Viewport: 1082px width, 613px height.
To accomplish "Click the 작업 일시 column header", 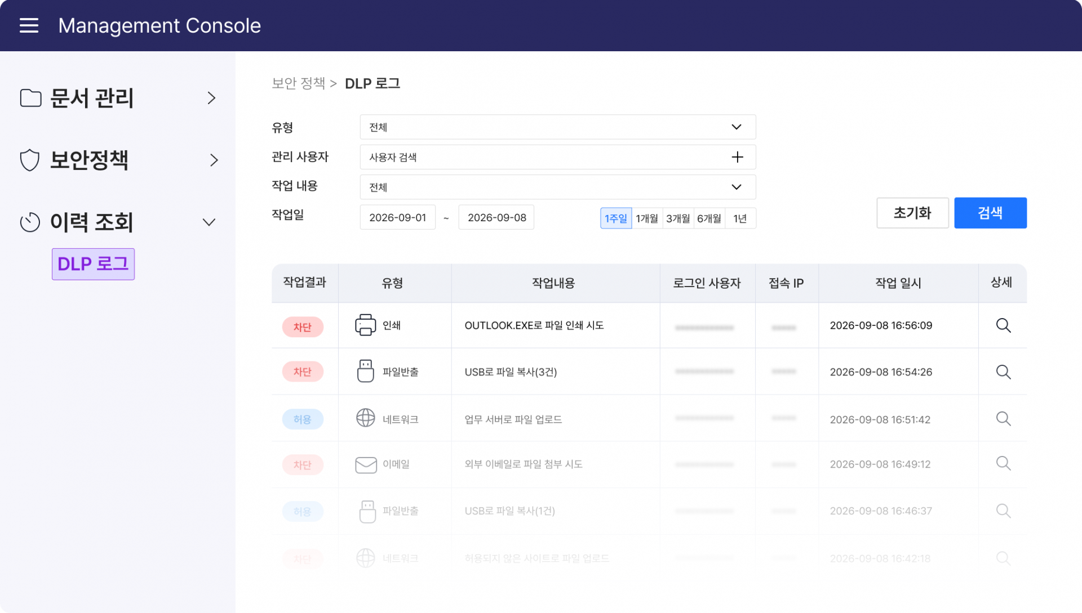I will pos(898,283).
